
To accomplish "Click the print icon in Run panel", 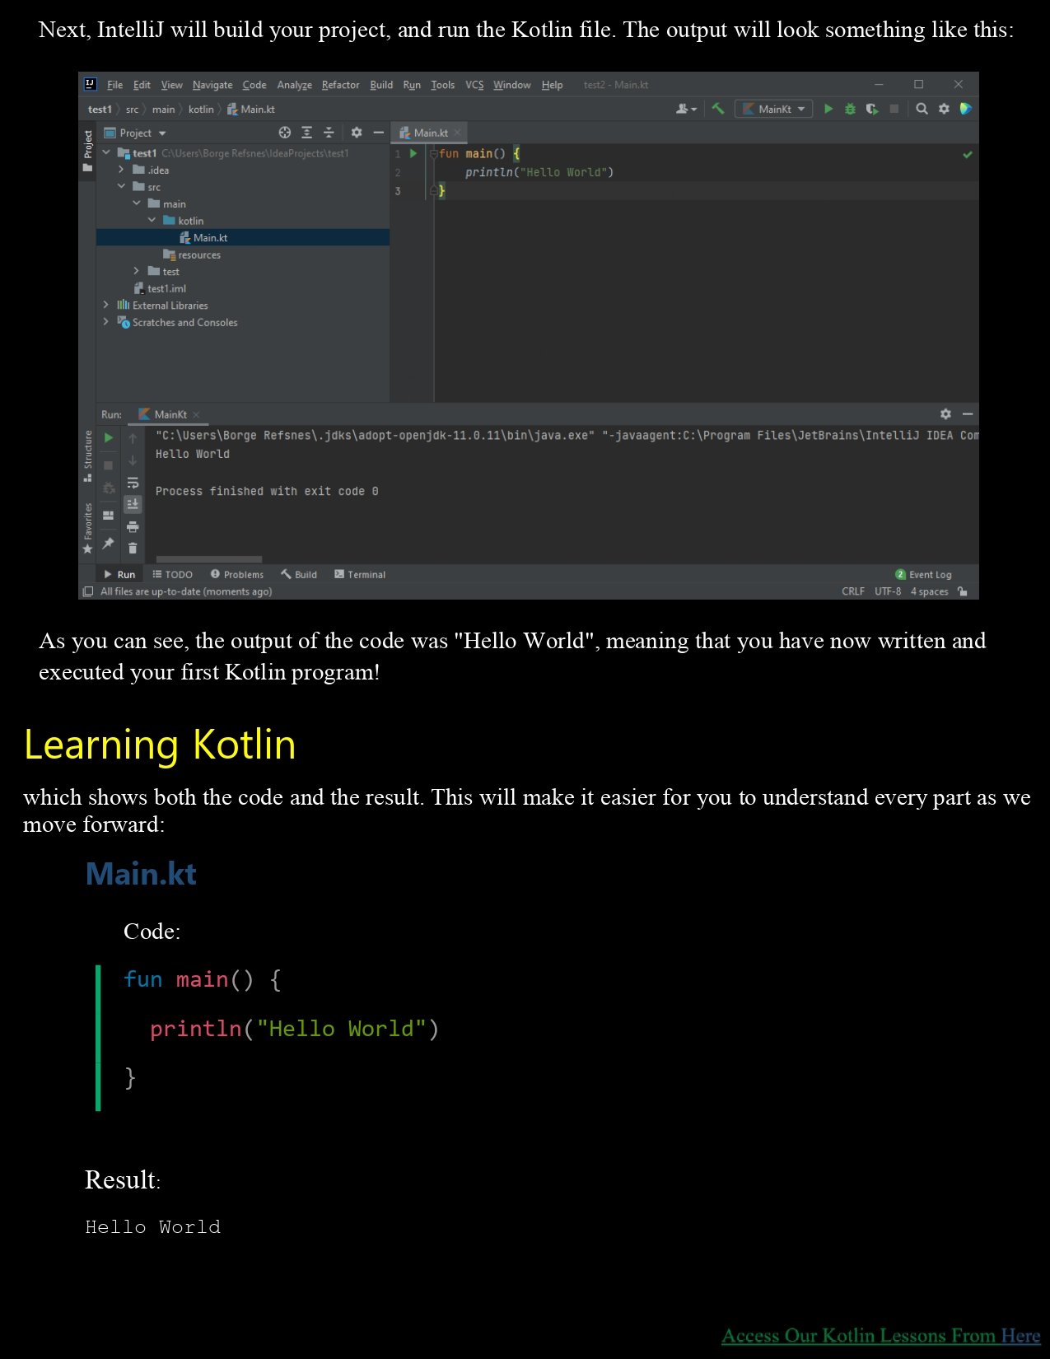I will pyautogui.click(x=133, y=526).
